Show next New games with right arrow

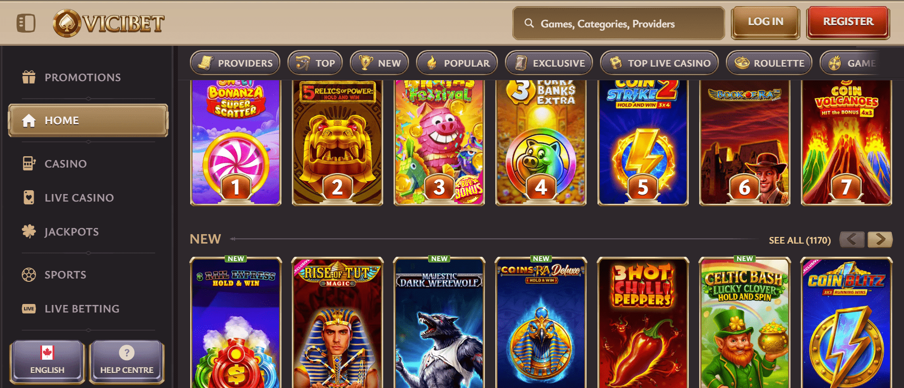tap(880, 239)
